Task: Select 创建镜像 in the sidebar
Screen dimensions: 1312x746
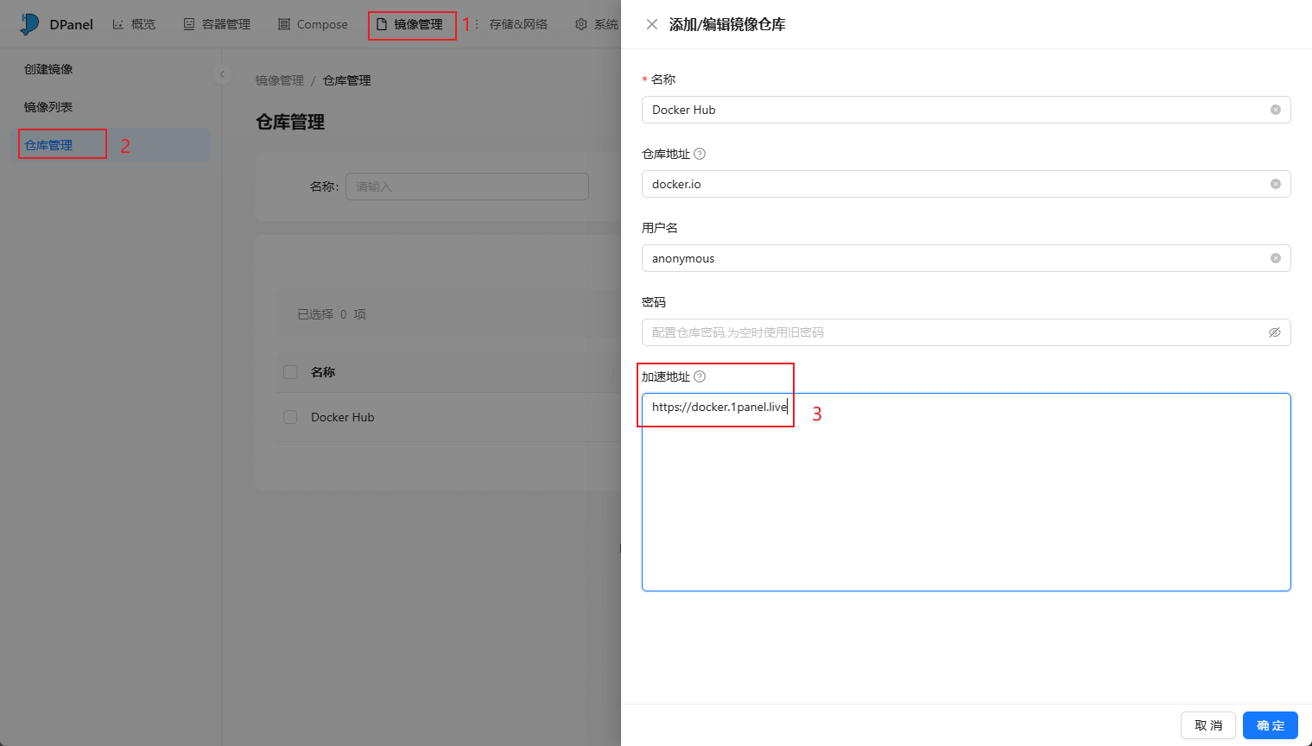Action: 48,69
